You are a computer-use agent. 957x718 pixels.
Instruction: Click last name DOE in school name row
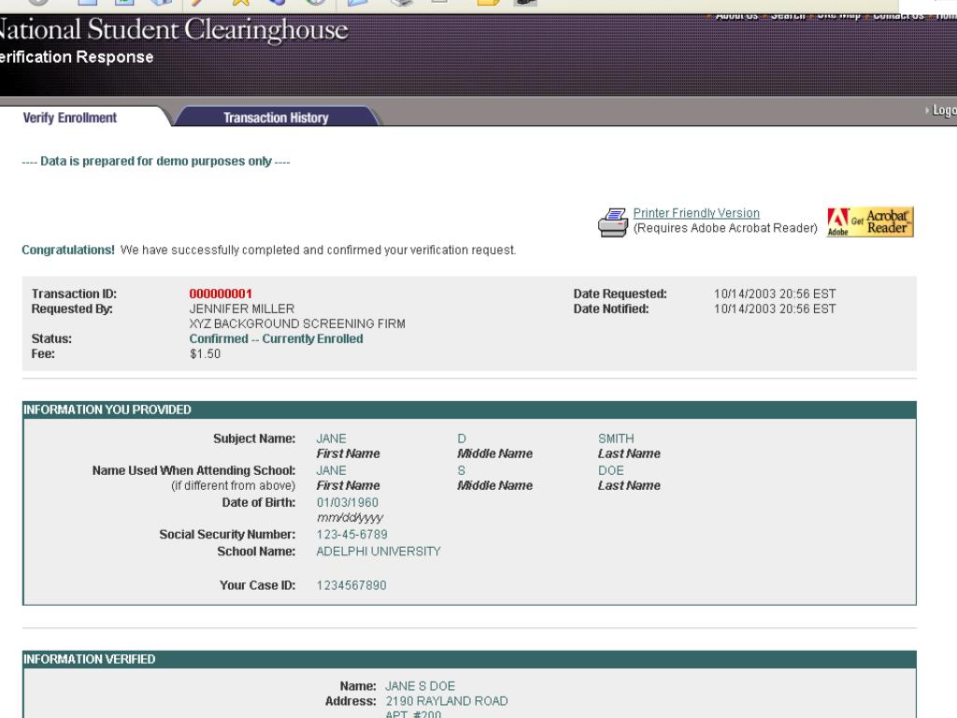point(611,470)
